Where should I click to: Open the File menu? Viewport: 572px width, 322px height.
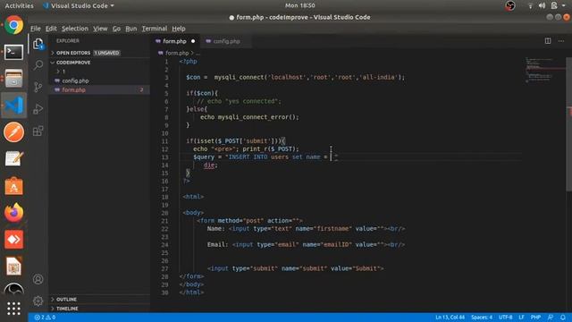(x=36, y=29)
